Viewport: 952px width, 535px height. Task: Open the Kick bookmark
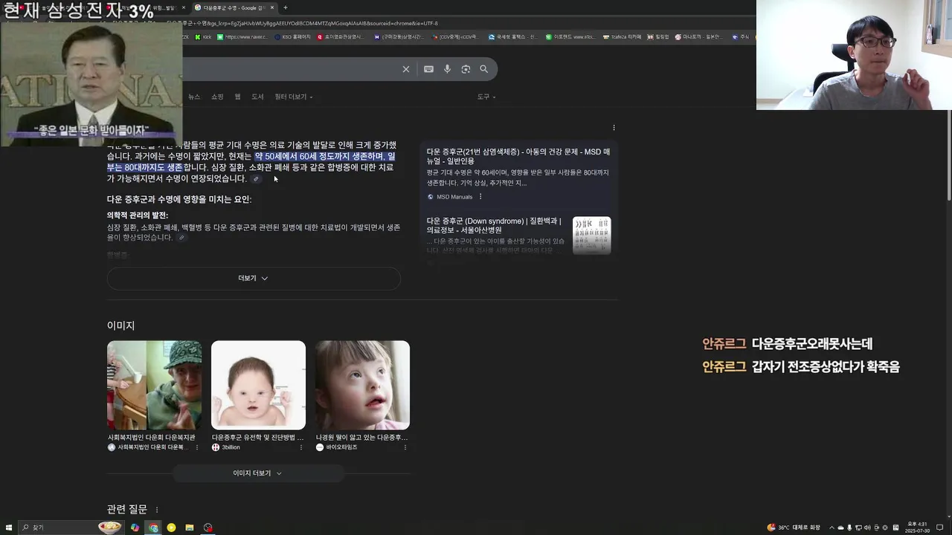[x=204, y=36]
